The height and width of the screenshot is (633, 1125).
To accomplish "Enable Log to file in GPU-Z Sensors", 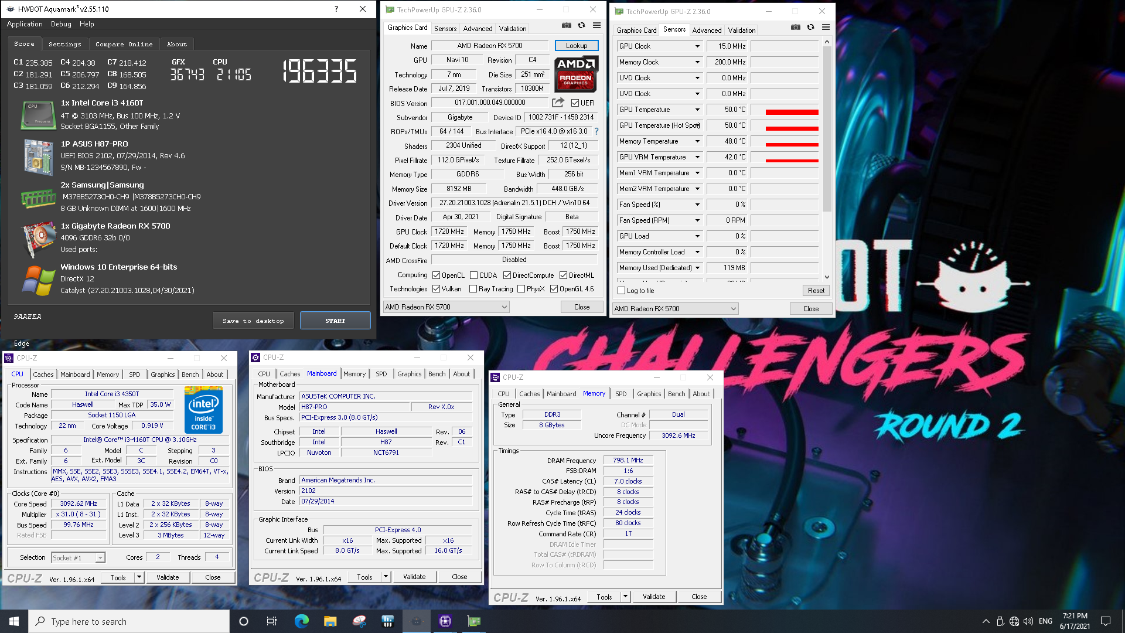I will (x=622, y=291).
